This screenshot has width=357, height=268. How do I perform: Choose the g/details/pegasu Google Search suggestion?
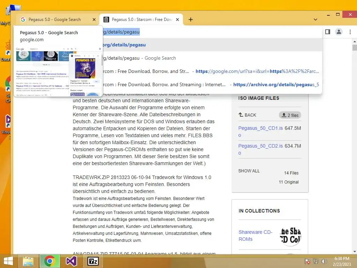point(212,58)
